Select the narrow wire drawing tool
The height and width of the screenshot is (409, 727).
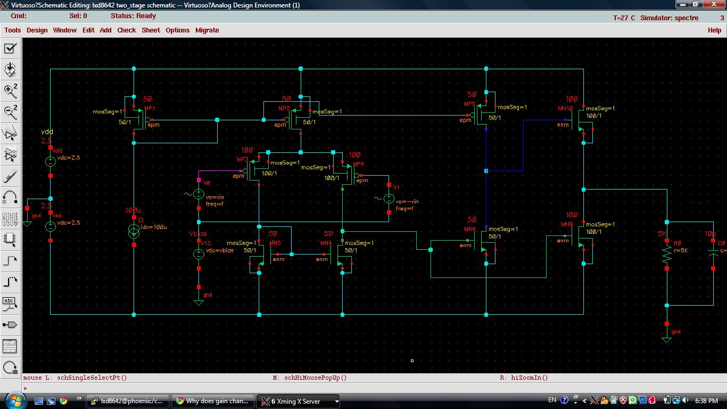click(10, 261)
